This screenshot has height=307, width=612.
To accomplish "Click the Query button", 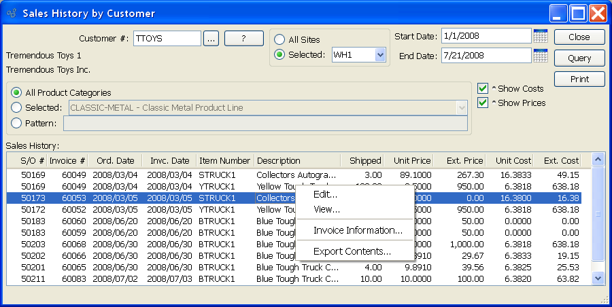I will pos(579,58).
